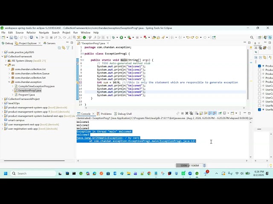Image resolution: width=273 pixels, height=204 pixels.
Task: Click the Pin Console icon
Action: [x=220, y=113]
